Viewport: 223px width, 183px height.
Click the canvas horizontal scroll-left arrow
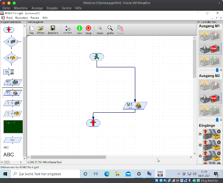click(x=29, y=157)
